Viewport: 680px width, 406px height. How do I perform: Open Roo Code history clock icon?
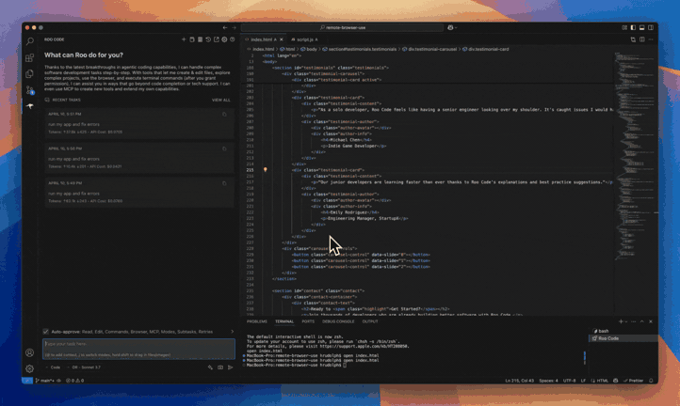pyautogui.click(x=208, y=39)
